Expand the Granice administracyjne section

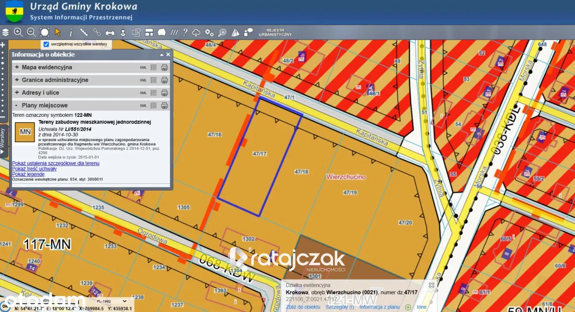[x=17, y=80]
